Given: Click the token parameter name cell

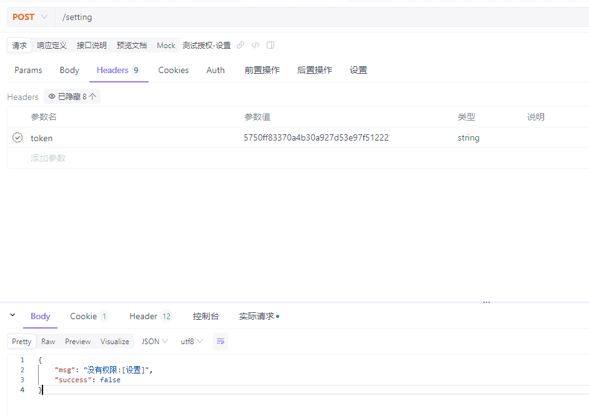Looking at the screenshot, I should [x=42, y=138].
